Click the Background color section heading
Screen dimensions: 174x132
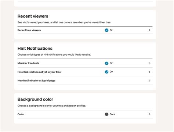pos(35,99)
